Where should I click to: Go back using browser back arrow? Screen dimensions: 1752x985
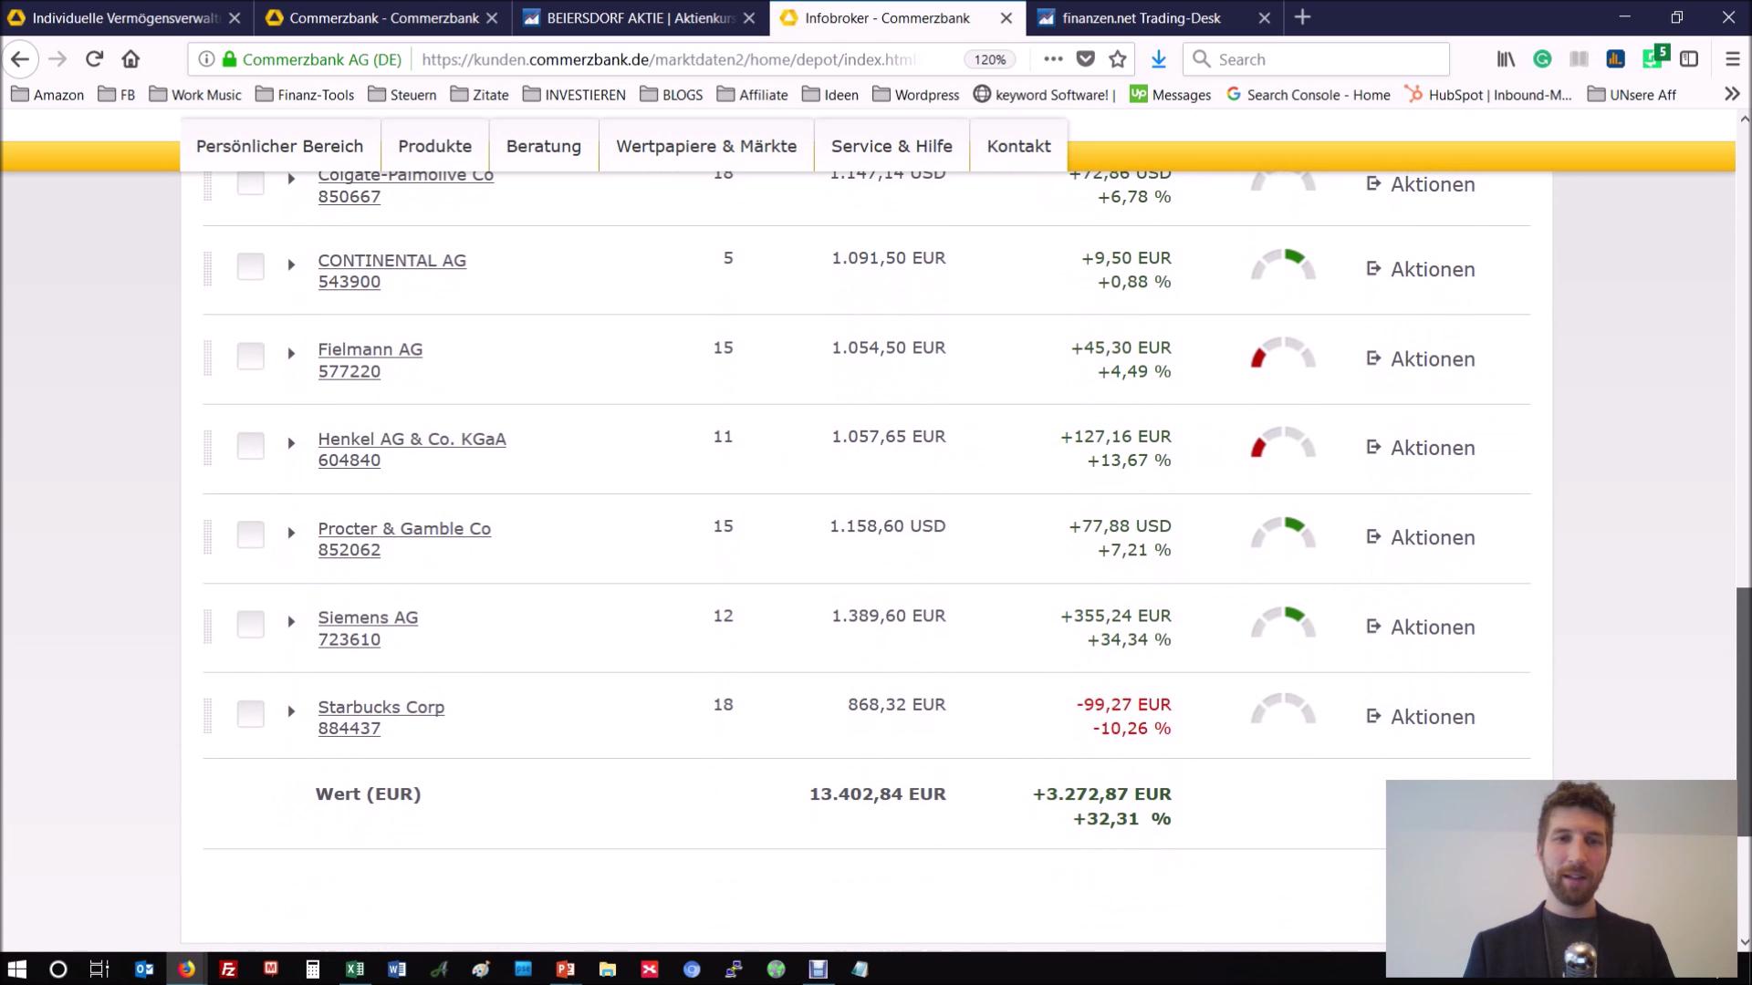pos(20,59)
